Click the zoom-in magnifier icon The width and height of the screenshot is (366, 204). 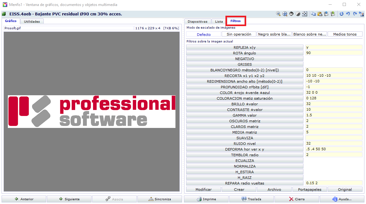(278, 14)
